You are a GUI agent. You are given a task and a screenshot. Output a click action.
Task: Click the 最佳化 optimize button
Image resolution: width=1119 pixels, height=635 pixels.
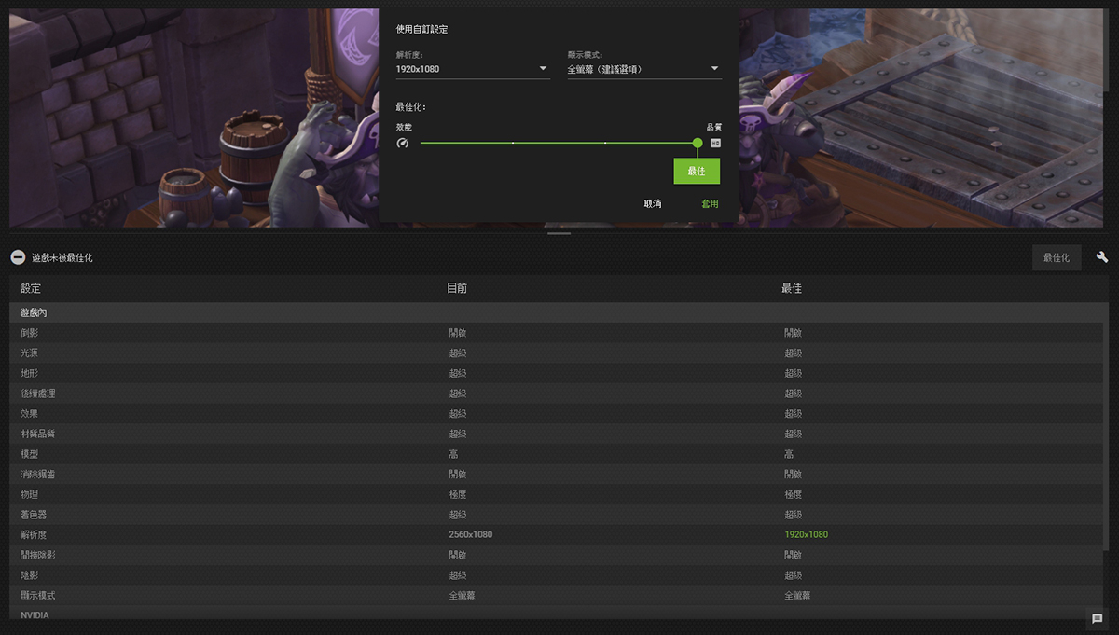click(1057, 257)
